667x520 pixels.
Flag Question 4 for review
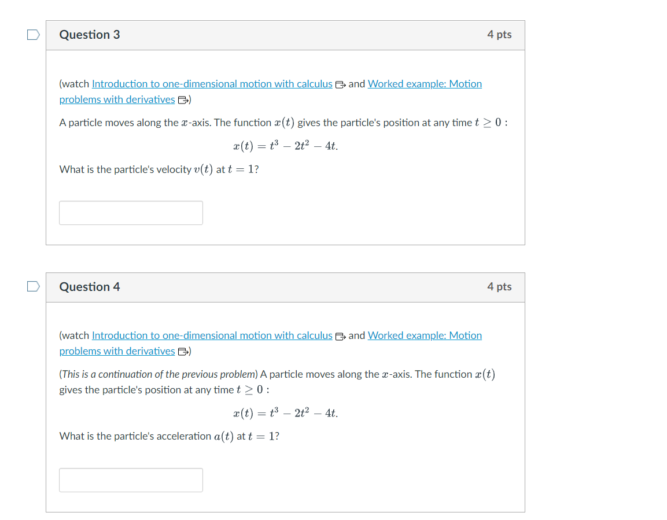[x=33, y=286]
